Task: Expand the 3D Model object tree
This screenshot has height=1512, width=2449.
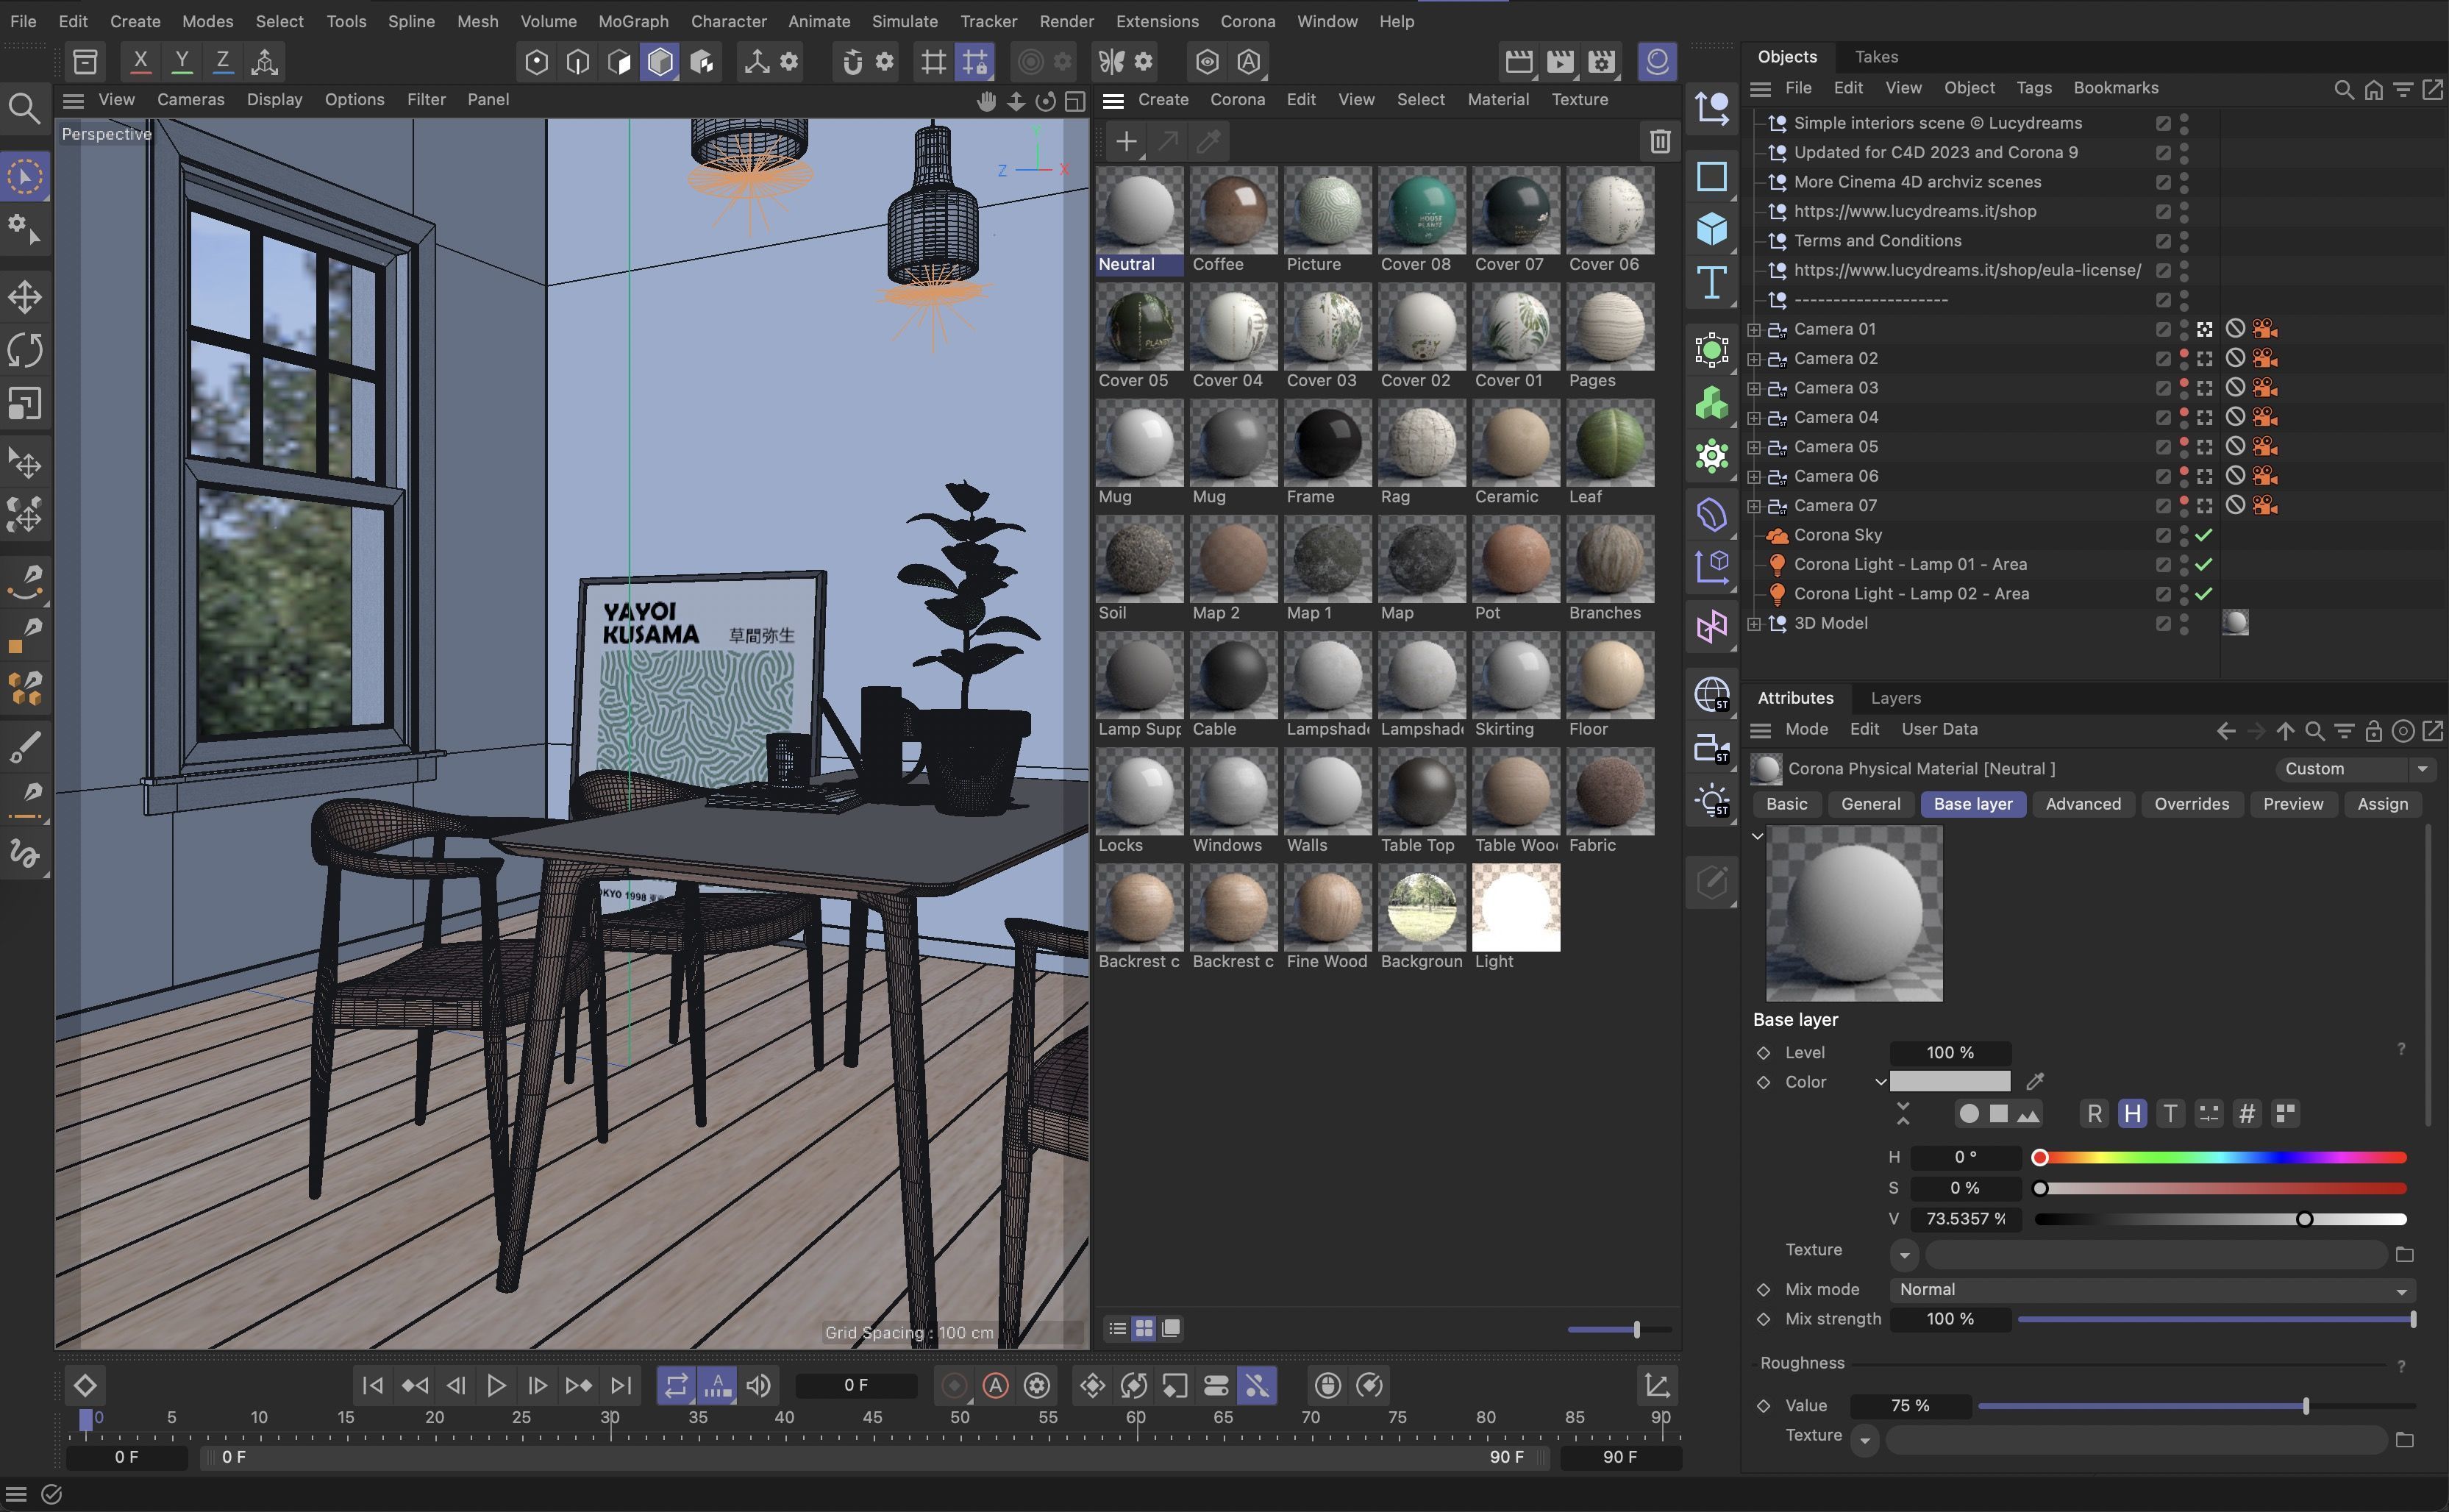Action: point(1754,624)
